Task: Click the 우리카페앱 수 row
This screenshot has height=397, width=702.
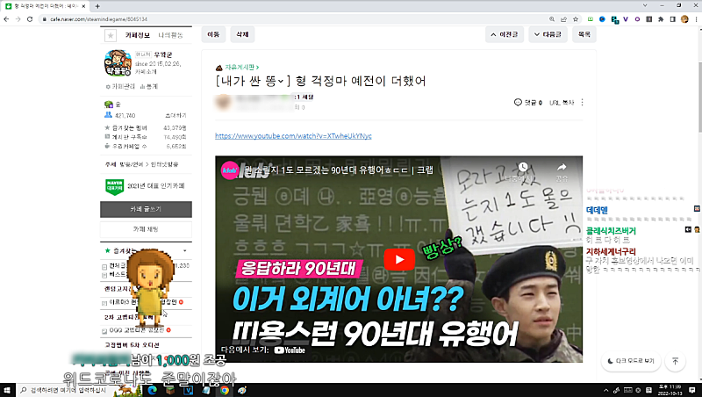Action: (x=146, y=146)
